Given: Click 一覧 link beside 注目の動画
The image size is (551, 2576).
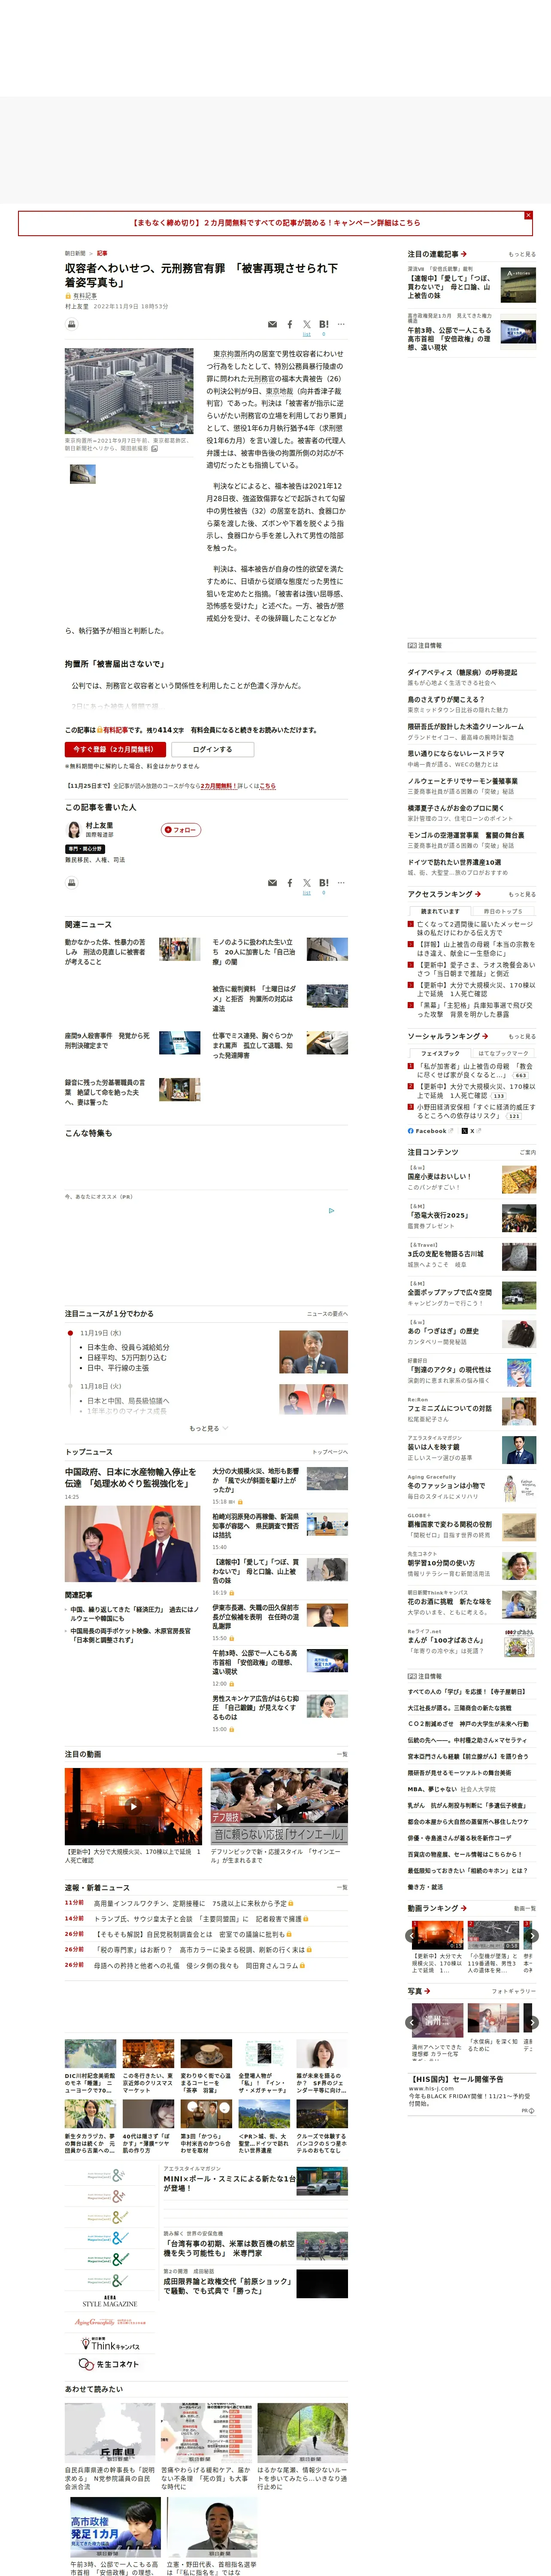Looking at the screenshot, I should coord(342,1754).
